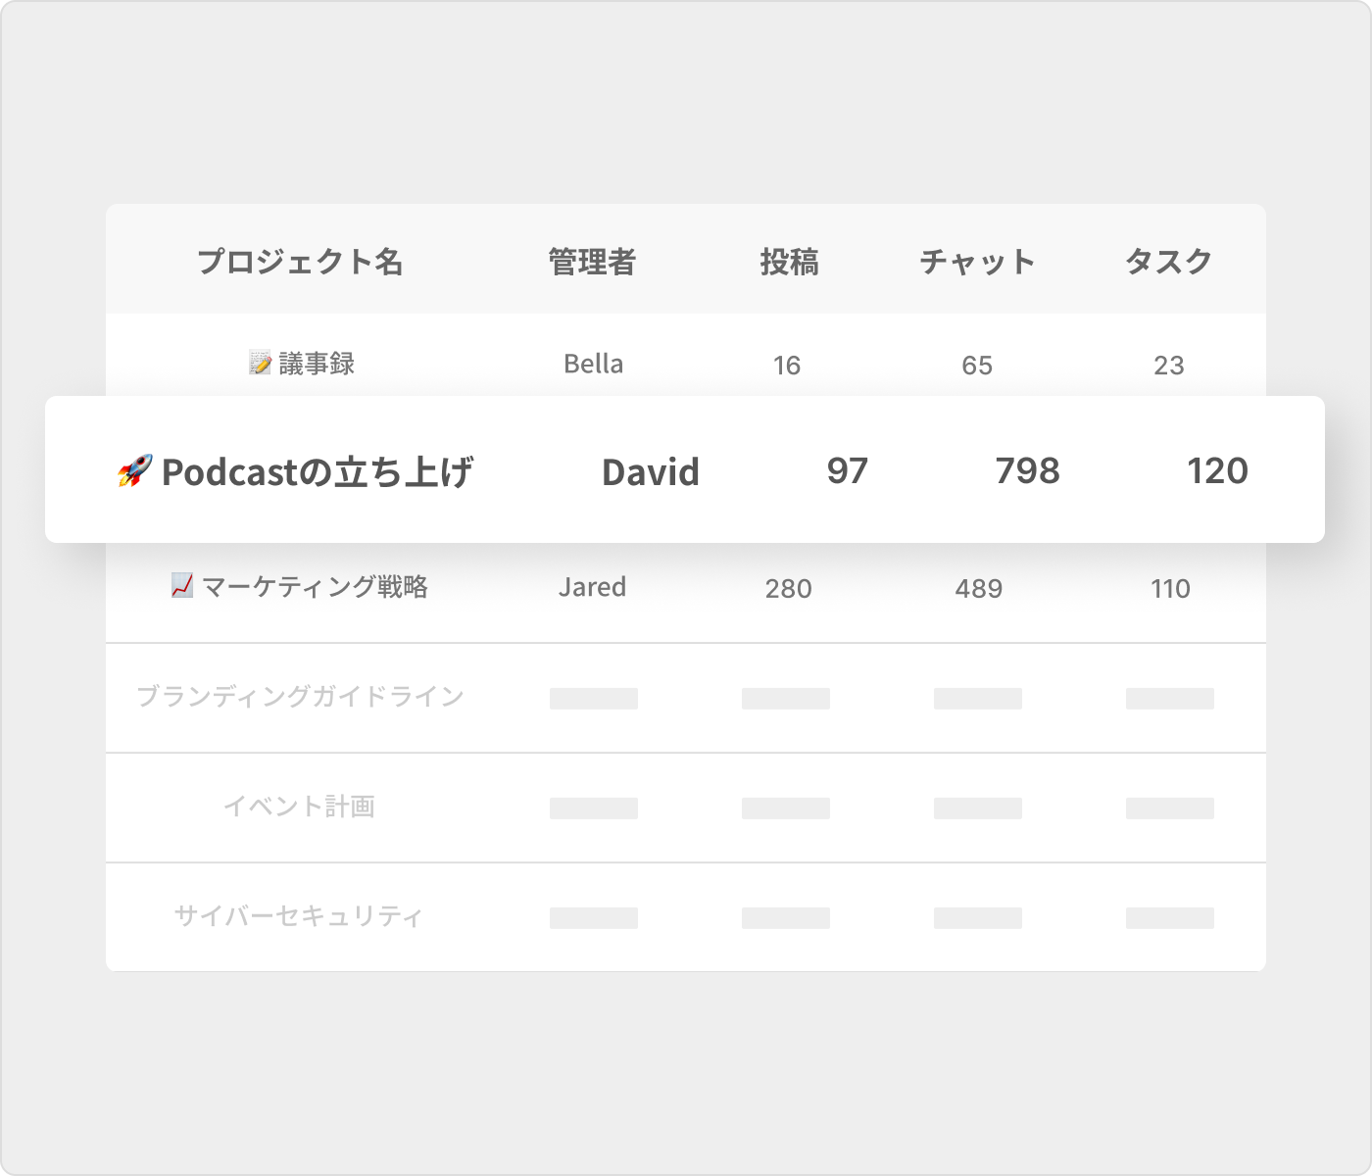
Task: Click the 管理者 column header
Action: pyautogui.click(x=592, y=262)
